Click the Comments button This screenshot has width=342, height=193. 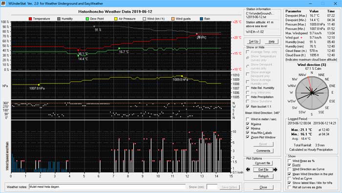click(x=263, y=150)
